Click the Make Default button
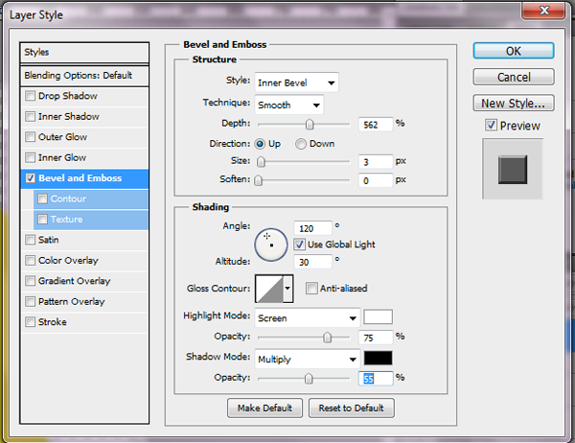The width and height of the screenshot is (575, 443). click(264, 408)
